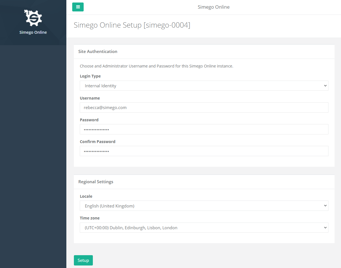Click the Login Type label
The height and width of the screenshot is (268, 341).
[x=90, y=76]
